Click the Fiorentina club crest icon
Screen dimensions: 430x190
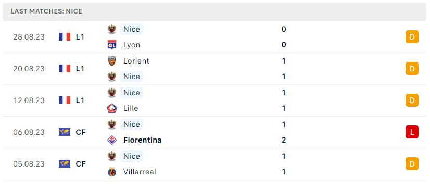click(111, 140)
